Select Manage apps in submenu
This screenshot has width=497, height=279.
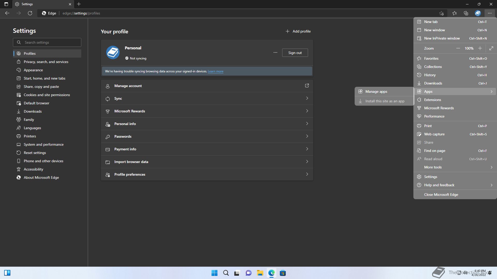(384, 91)
